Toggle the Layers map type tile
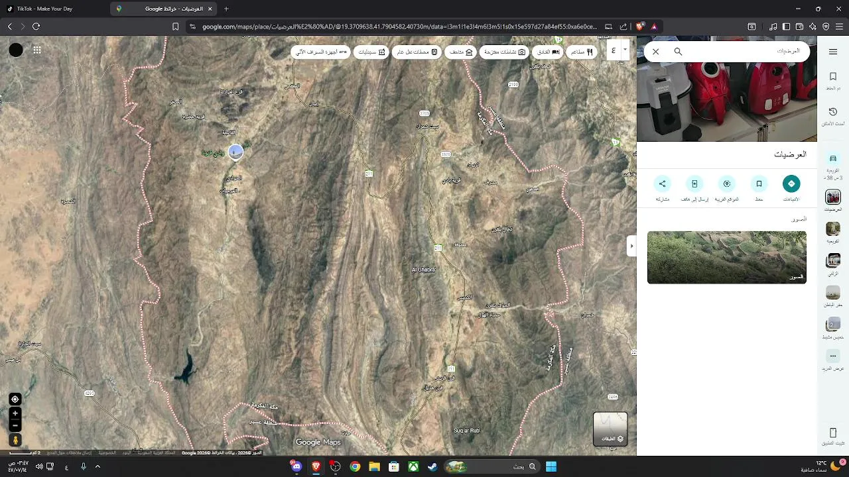 610,429
